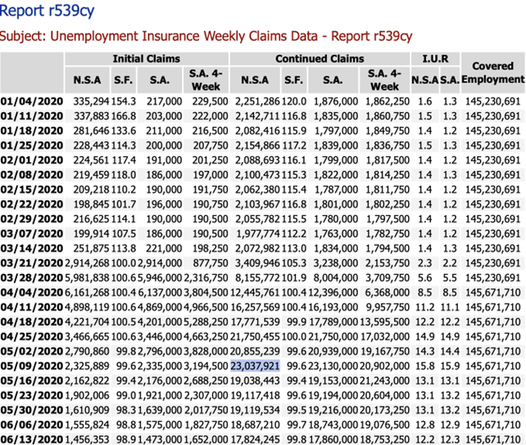Select the 21,750,455 continued claims cell
Image resolution: width=526 pixels, height=445 pixels.
coord(255,336)
